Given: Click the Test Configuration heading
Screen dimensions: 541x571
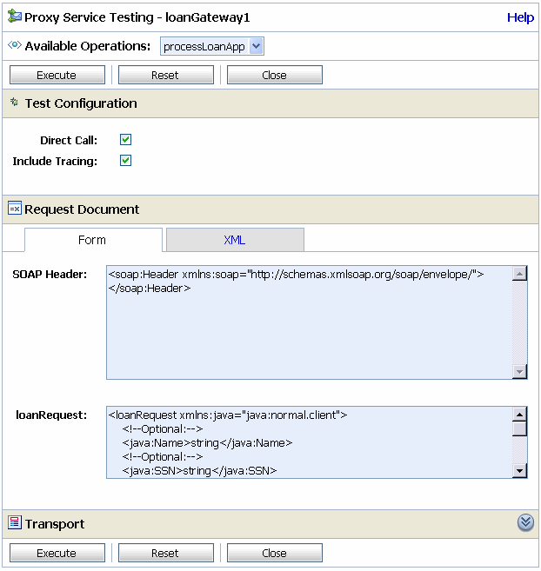Looking at the screenshot, I should coord(81,103).
